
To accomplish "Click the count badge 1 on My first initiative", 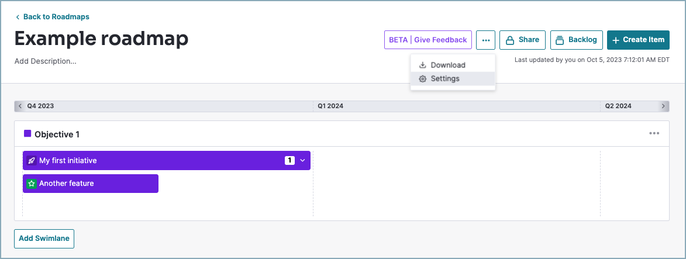I will pos(289,161).
